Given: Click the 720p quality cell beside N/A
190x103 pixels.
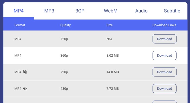Looking at the screenshot, I should tap(64, 39).
